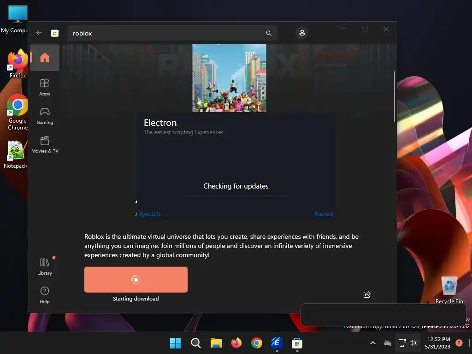Maximize the Microsoft Store window
The height and width of the screenshot is (354, 472).
365,29
